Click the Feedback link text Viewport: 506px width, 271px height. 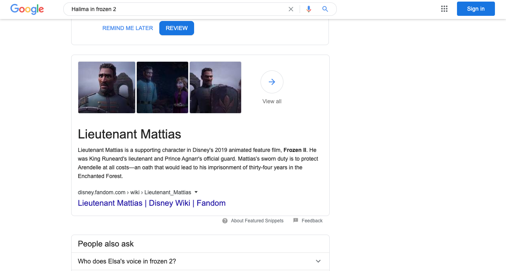point(312,221)
